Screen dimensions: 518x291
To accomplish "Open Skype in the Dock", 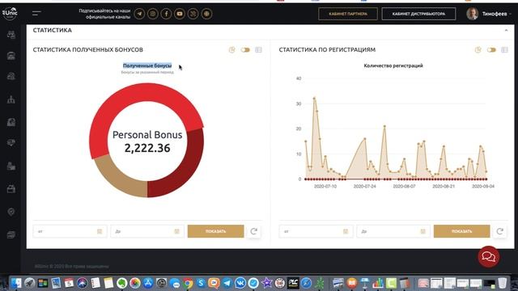I will point(201,283).
